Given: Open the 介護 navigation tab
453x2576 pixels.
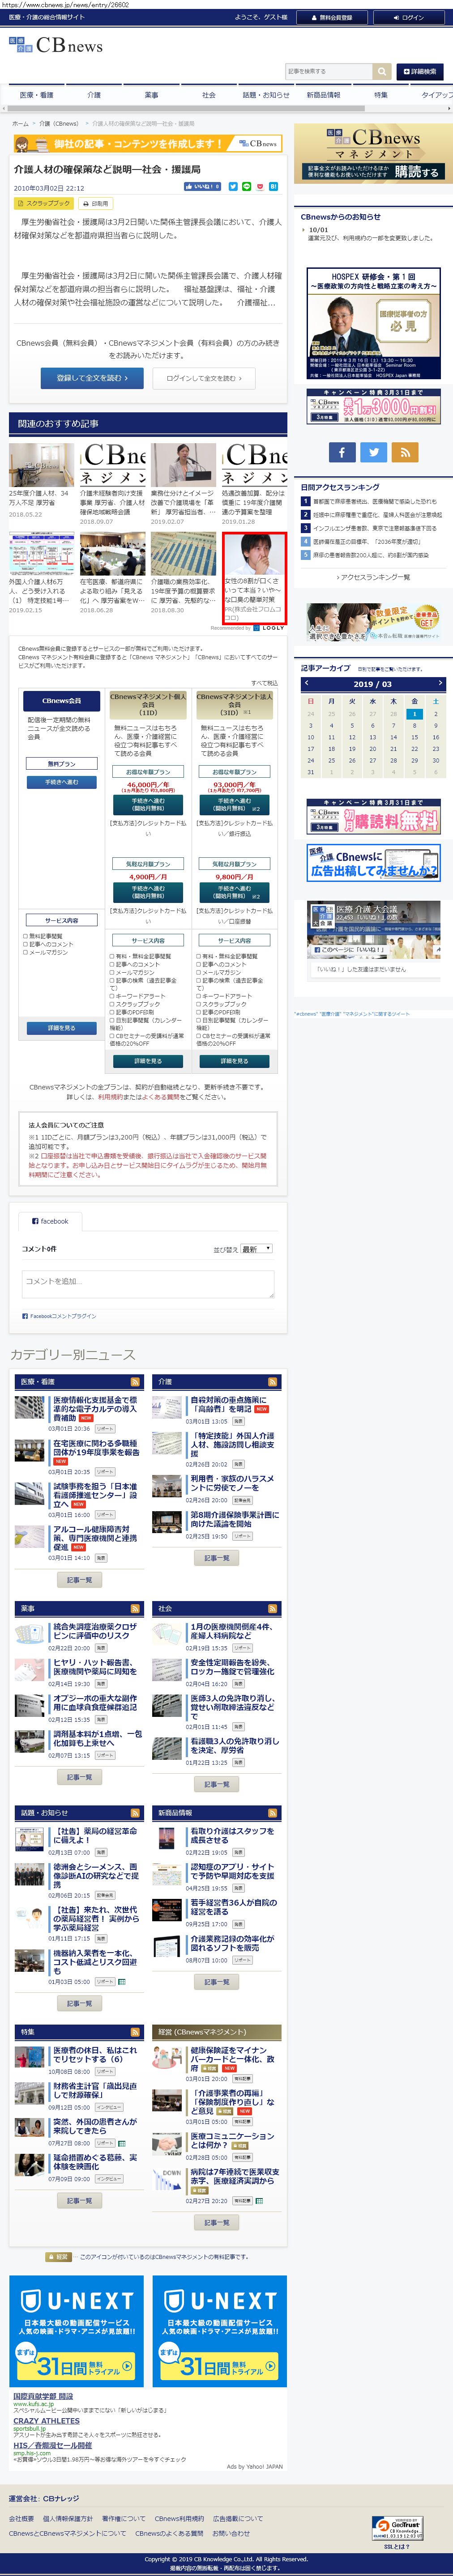Looking at the screenshot, I should (x=94, y=95).
